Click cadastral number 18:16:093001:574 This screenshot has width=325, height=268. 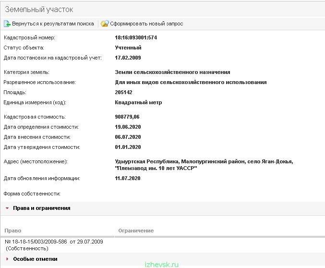coord(136,37)
